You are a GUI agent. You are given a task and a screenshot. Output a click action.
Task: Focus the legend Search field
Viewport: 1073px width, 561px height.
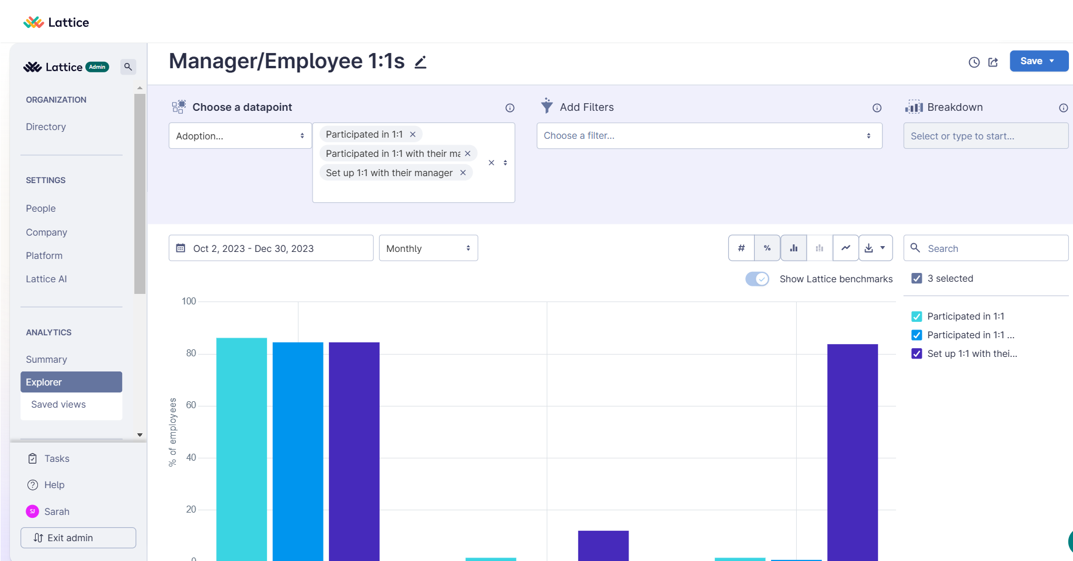click(986, 248)
